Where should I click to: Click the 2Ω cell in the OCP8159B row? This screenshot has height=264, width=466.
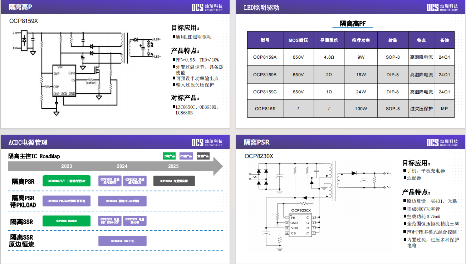pos(329,74)
